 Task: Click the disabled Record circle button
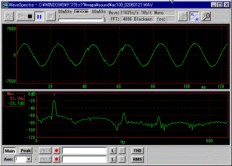(x=51, y=16)
